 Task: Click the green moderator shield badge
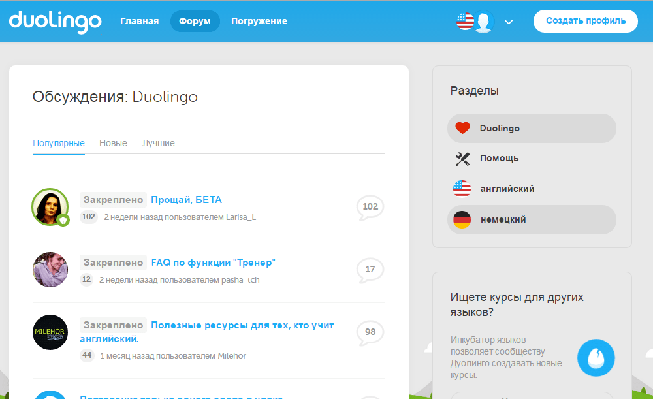(x=63, y=220)
